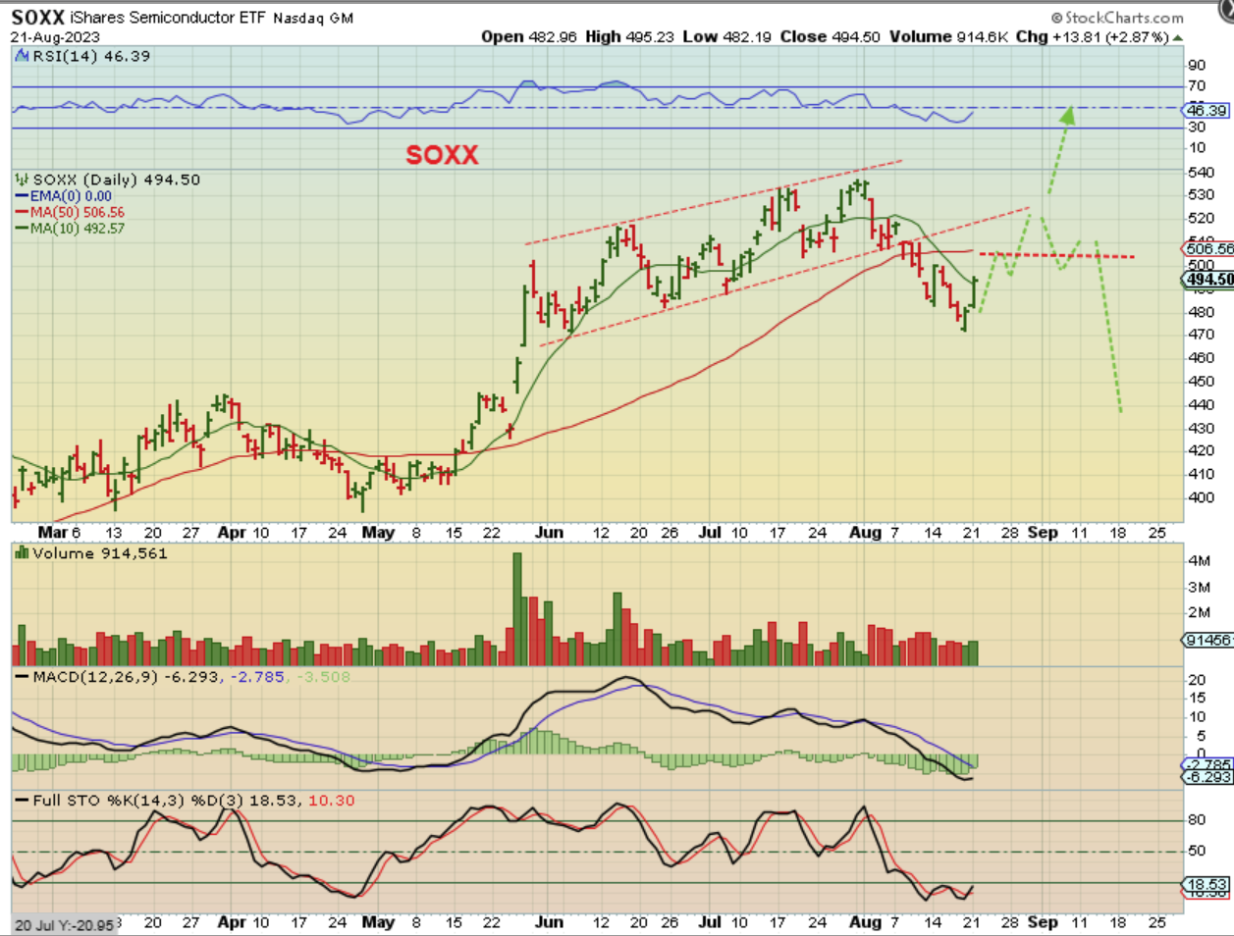The height and width of the screenshot is (936, 1234).
Task: Click the 70 level on the RSI axis
Action: (x=1197, y=86)
